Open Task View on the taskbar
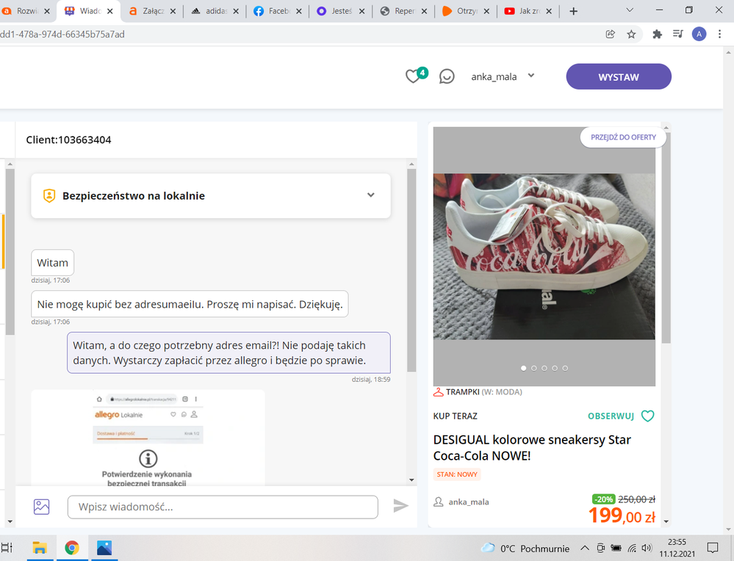Image resolution: width=734 pixels, height=561 pixels. point(7,548)
